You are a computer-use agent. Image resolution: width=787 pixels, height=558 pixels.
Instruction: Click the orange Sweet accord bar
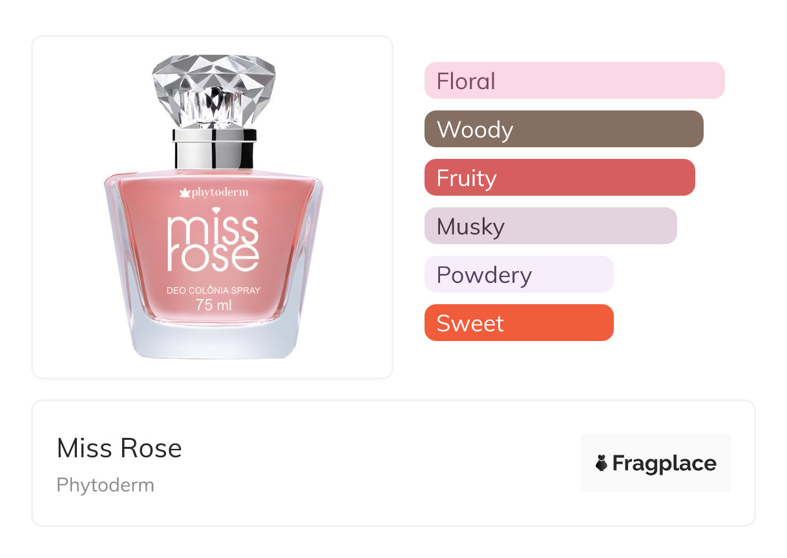pyautogui.click(x=518, y=323)
